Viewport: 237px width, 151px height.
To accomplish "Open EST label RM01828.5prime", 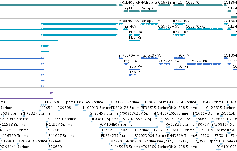I will click(x=183, y=108).
